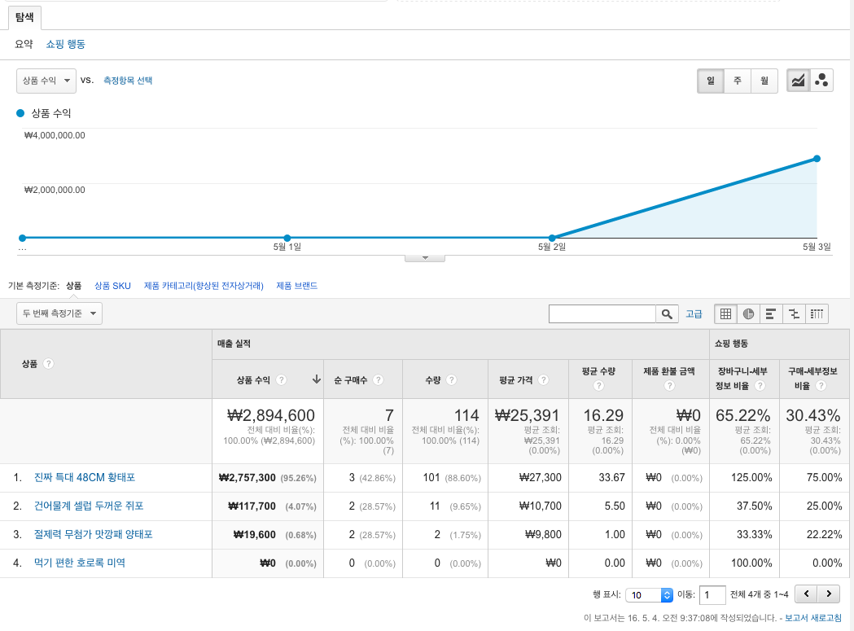This screenshot has height=631, width=854.
Task: Select the performance bar view icon
Action: tap(771, 313)
